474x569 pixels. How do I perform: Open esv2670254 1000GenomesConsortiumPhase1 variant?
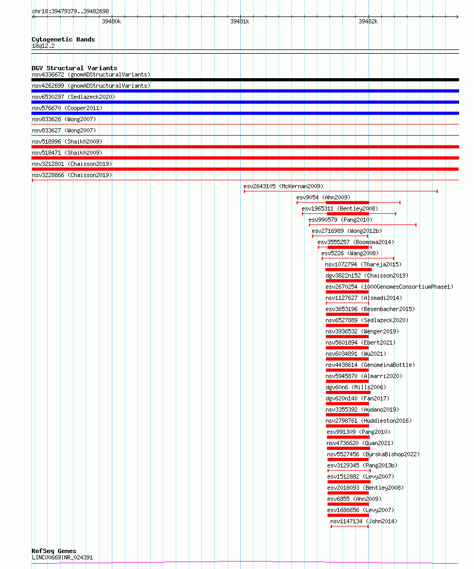pyautogui.click(x=389, y=287)
